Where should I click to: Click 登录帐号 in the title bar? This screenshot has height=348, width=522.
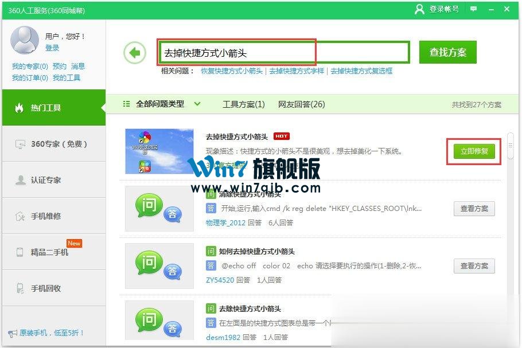[444, 9]
